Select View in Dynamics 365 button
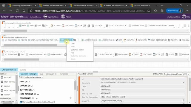191x107 pixels. [x=36, y=54]
